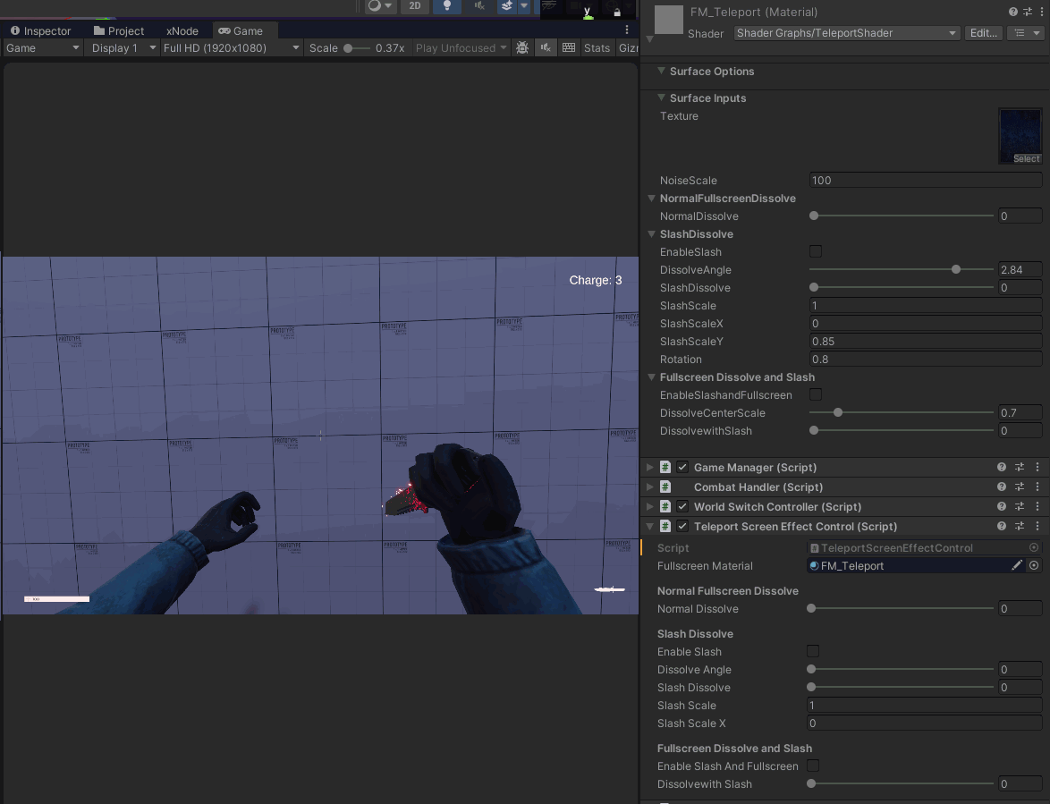This screenshot has height=804, width=1050.
Task: Open Display 1 dropdown
Action: pyautogui.click(x=123, y=47)
